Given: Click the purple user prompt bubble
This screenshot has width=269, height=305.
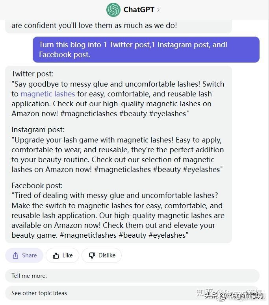Looking at the screenshot, I should pos(146,50).
